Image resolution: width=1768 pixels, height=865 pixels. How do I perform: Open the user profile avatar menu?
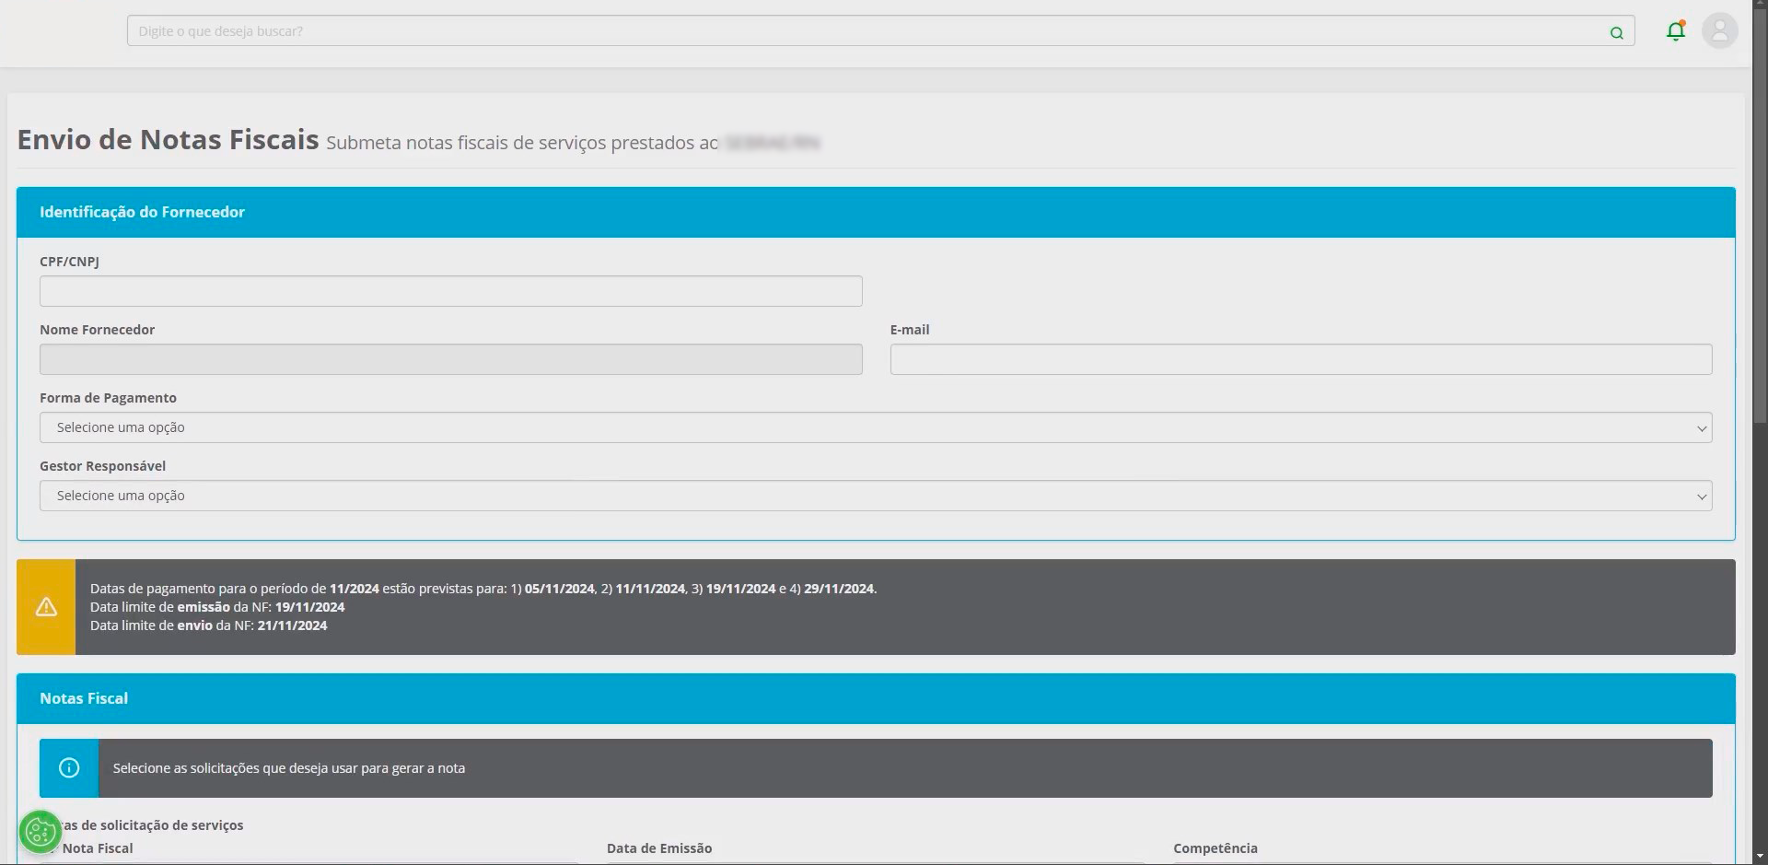coord(1719,31)
